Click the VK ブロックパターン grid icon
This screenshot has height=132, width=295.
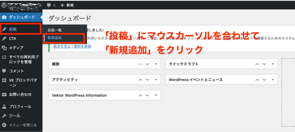pyautogui.click(x=4, y=80)
